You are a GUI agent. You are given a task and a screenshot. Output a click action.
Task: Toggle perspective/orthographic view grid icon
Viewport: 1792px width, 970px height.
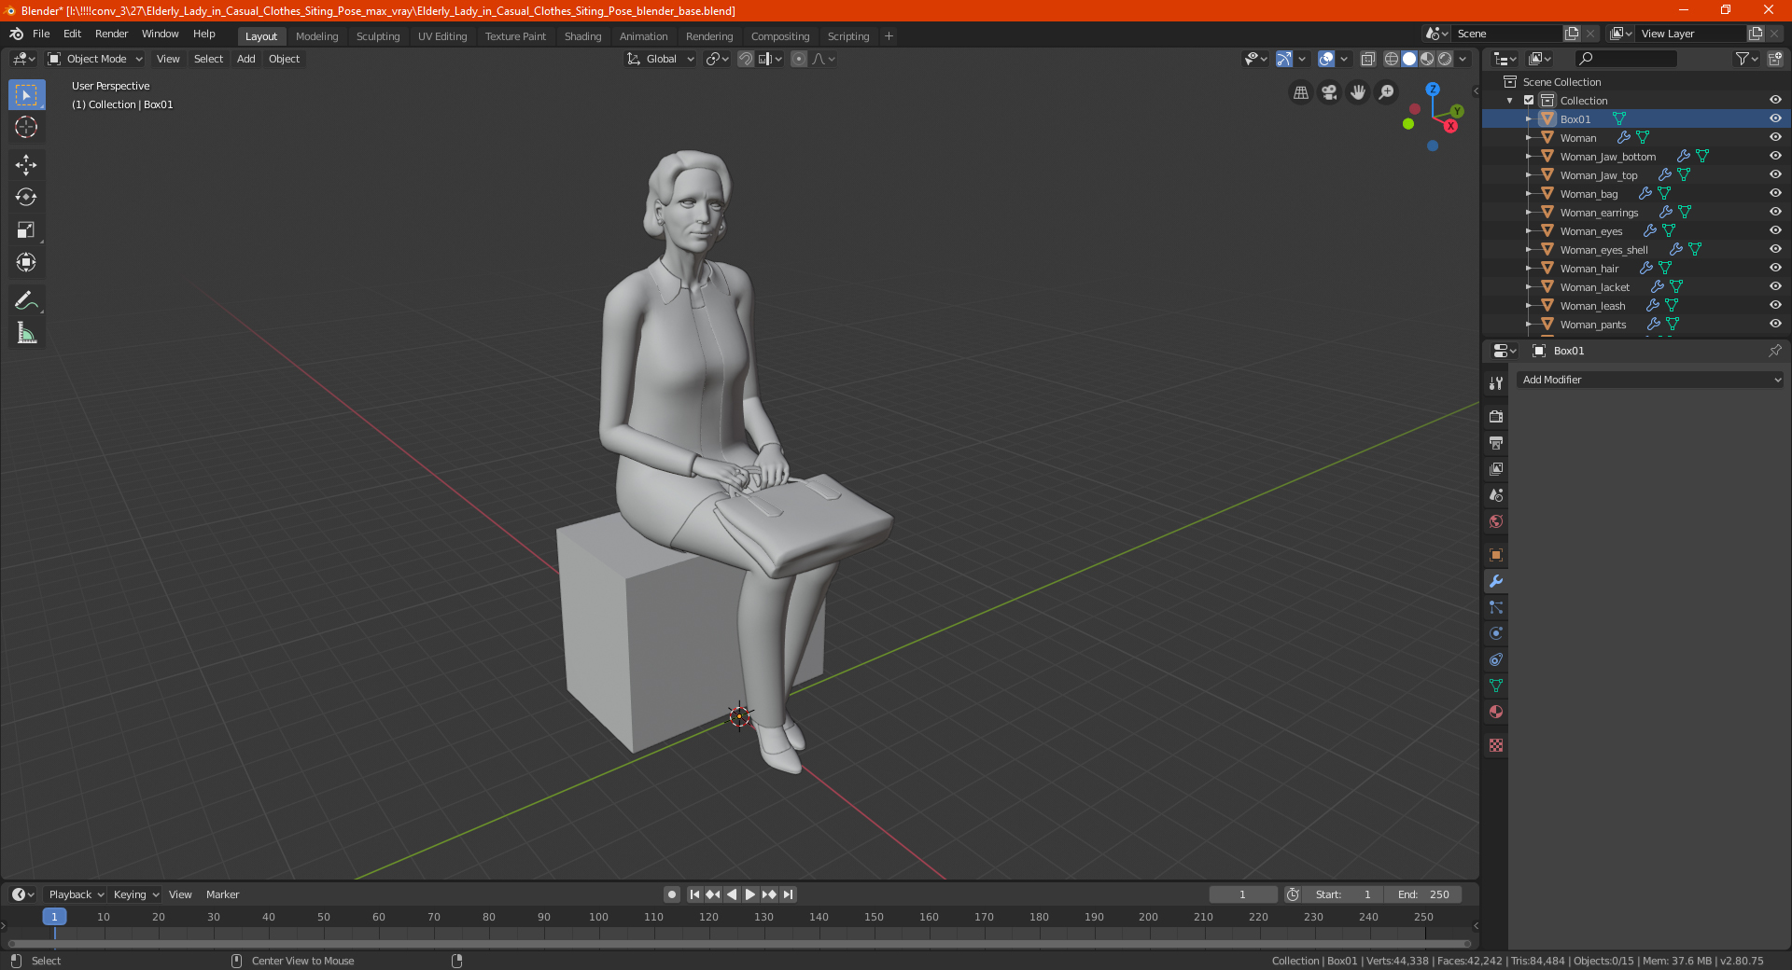[x=1300, y=92]
